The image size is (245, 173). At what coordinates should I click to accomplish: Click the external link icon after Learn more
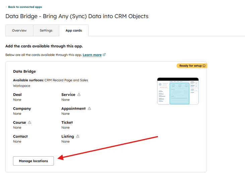104,55
